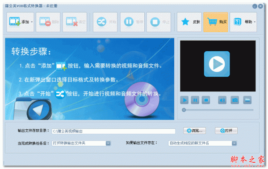Click the output directory path field
This screenshot has height=169, width=268.
[113, 131]
